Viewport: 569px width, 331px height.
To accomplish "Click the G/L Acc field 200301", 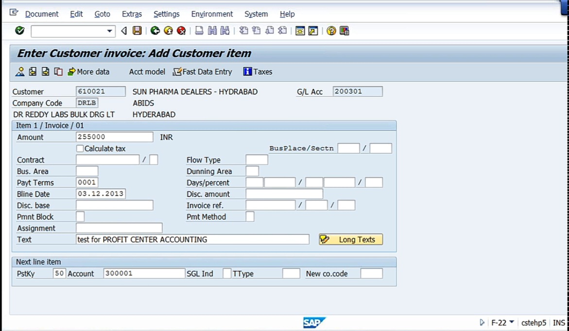I will 358,91.
